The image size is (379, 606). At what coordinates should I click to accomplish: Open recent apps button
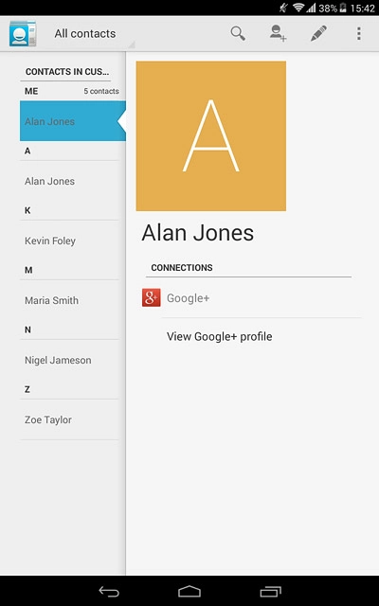click(270, 591)
